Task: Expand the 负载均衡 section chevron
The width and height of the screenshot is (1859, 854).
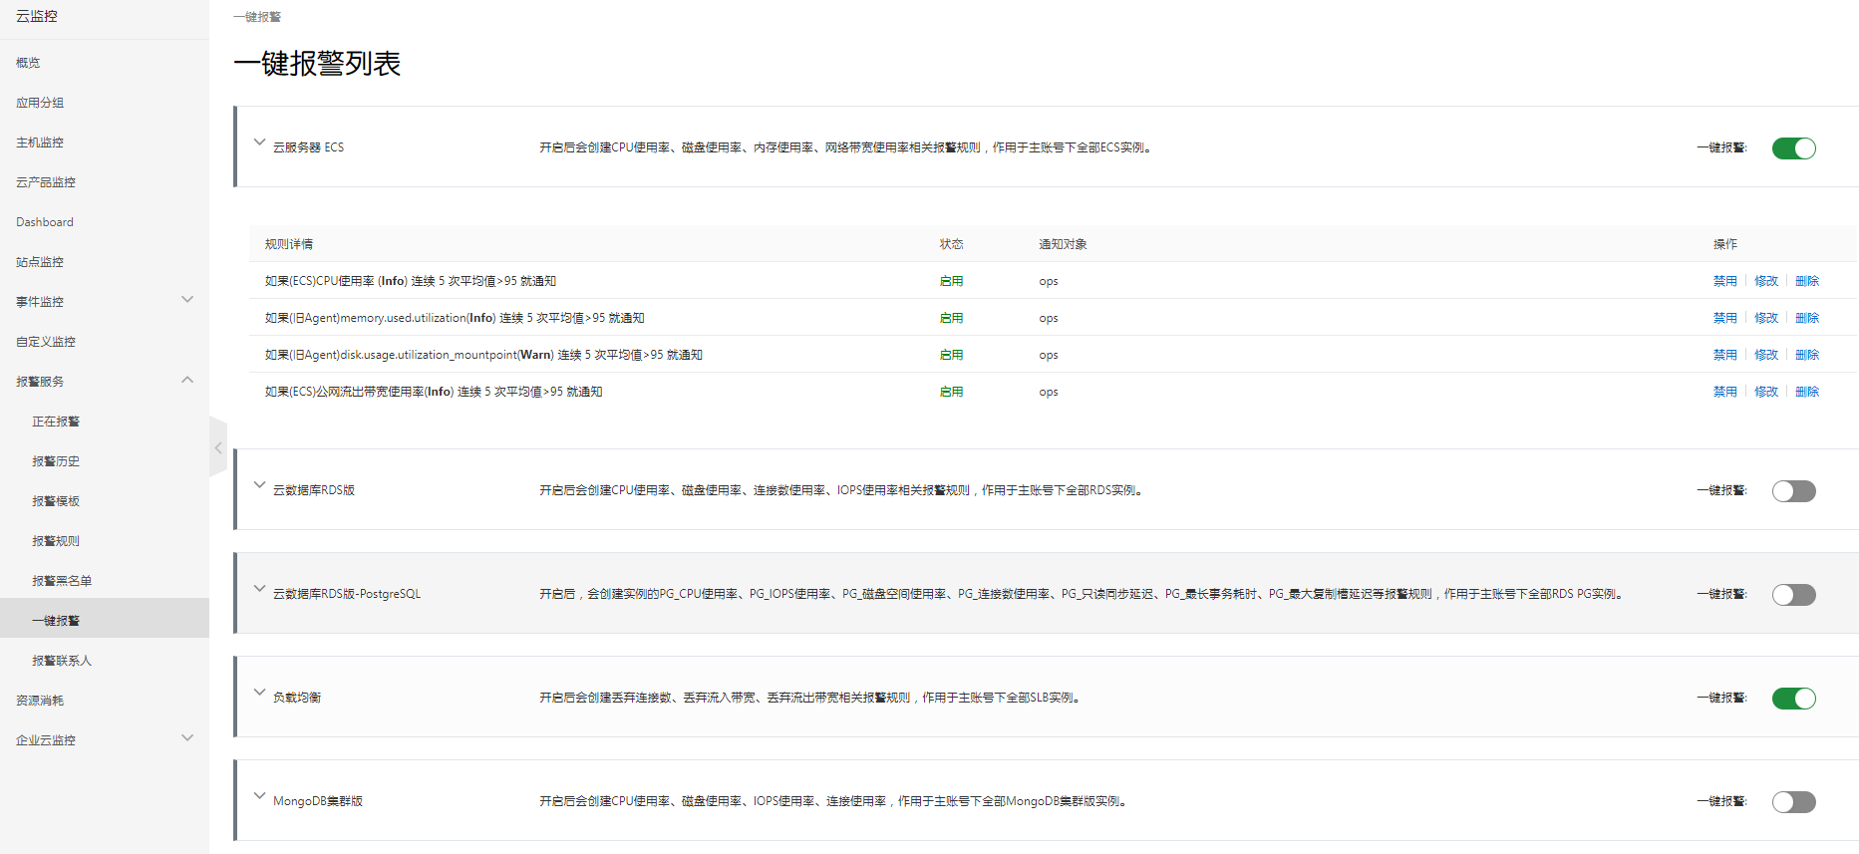Action: [259, 693]
